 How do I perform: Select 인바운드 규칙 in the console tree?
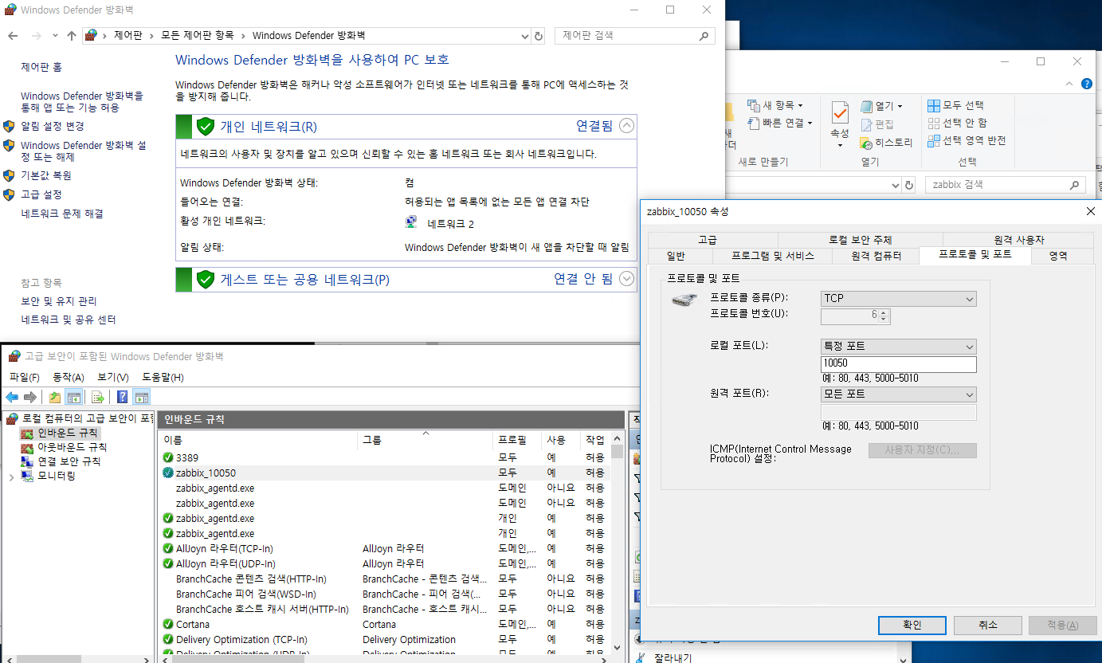point(60,433)
